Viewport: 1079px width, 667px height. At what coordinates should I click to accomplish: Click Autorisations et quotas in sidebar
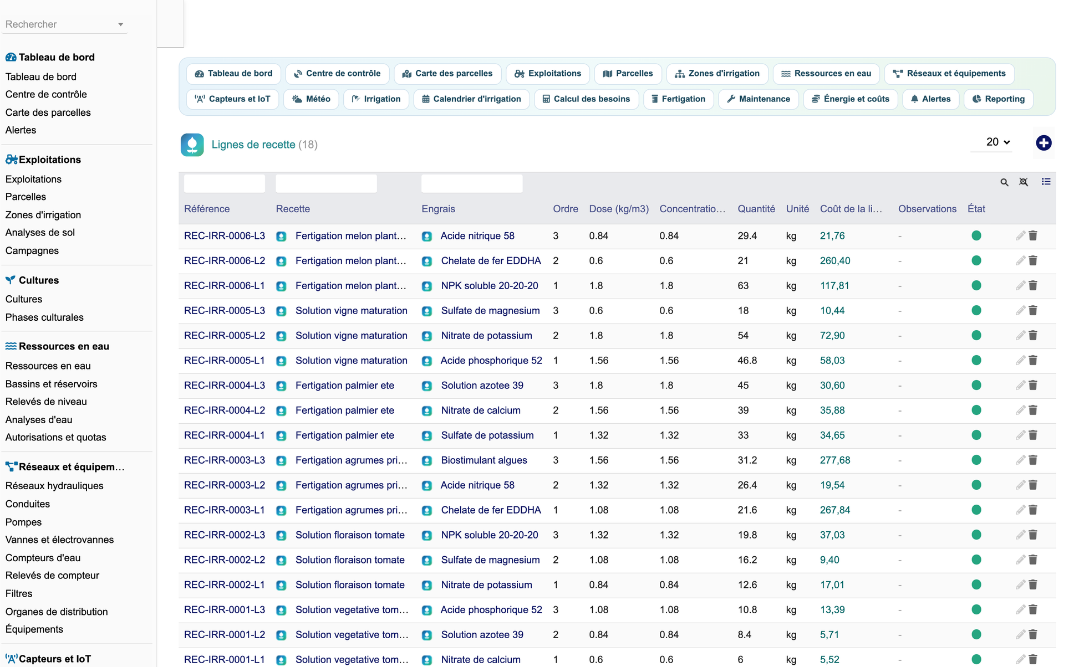(x=55, y=438)
